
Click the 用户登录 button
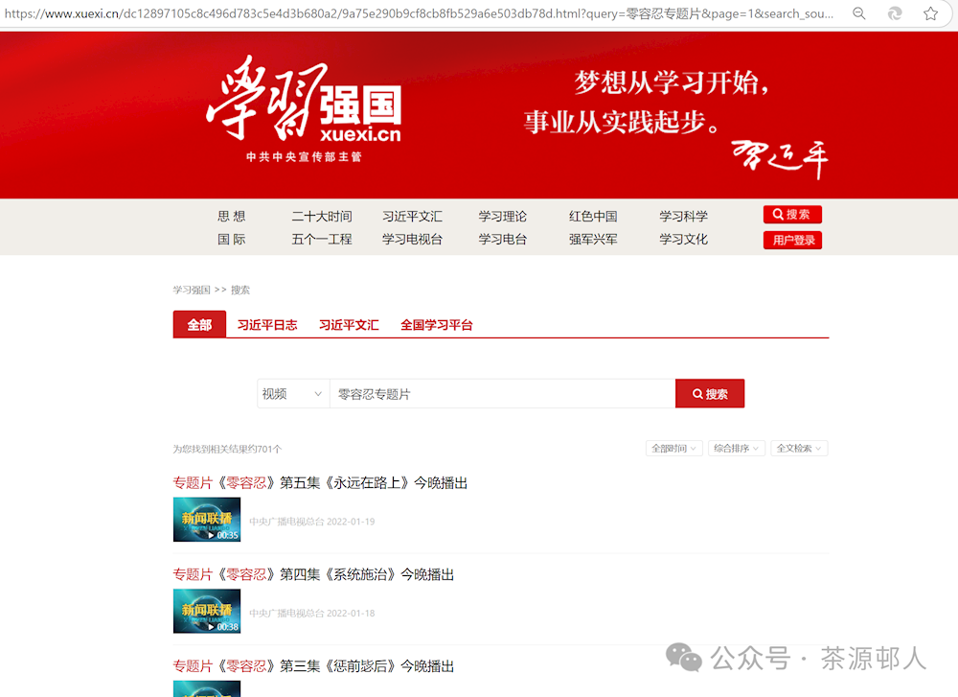click(792, 241)
